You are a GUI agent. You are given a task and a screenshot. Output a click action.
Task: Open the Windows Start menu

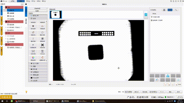coord(2,101)
